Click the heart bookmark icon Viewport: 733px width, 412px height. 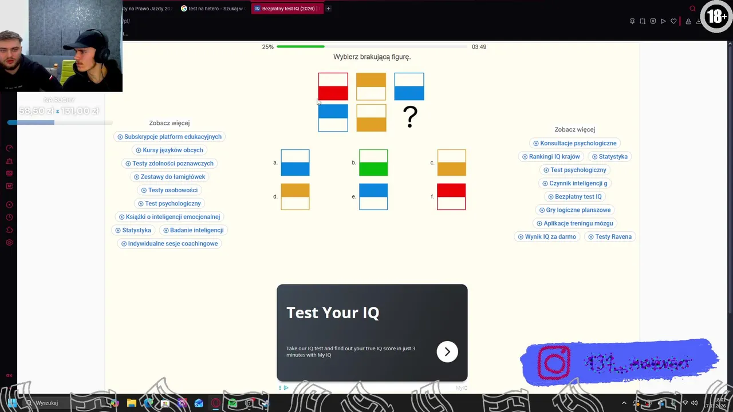point(673,21)
